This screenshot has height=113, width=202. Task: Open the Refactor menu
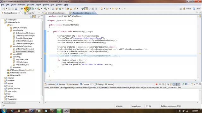(x=21, y=5)
